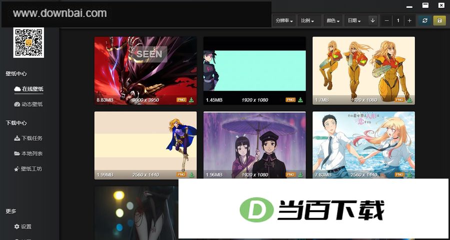This screenshot has width=450, height=240.
Task: Open the red dark-winged SEEN wallpaper thumbnail
Action: tap(145, 70)
